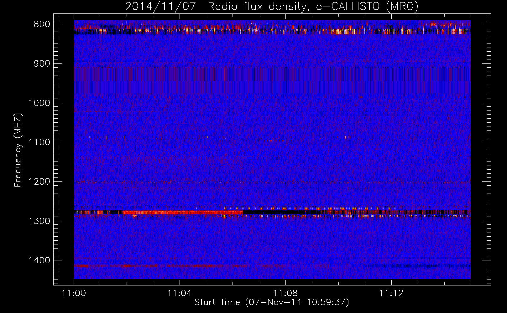507x313 pixels.
Task: Click the bright red emission band near 1280 MHz
Action: point(183,212)
